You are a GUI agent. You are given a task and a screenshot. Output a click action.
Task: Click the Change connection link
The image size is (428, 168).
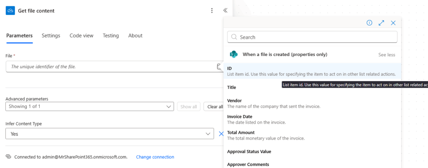pos(155,157)
